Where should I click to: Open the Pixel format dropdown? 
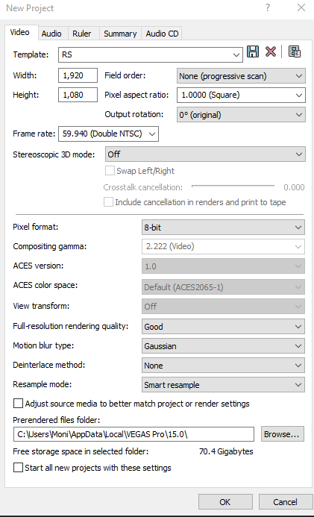(224, 228)
